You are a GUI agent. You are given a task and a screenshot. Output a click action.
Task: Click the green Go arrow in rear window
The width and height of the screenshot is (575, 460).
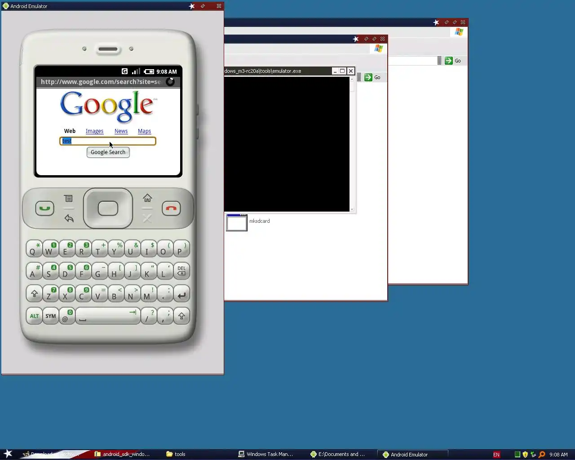(x=449, y=61)
